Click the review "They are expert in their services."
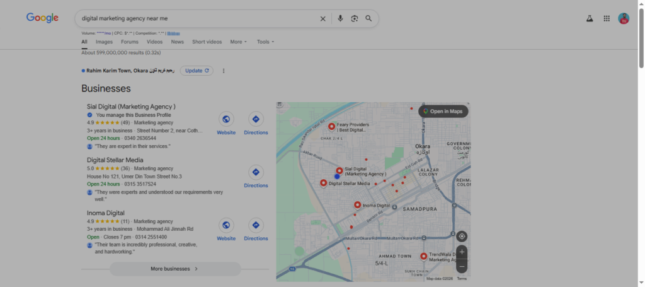645x287 pixels. pyautogui.click(x=132, y=146)
